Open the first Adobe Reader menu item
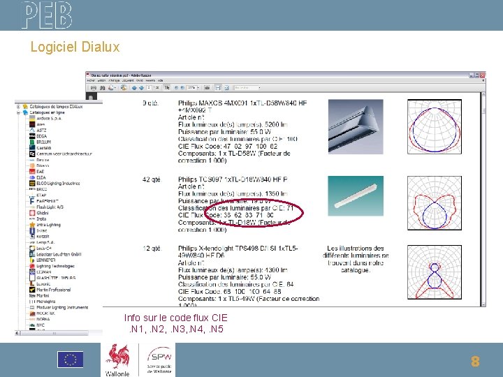This screenshot has height=377, width=503. click(91, 80)
